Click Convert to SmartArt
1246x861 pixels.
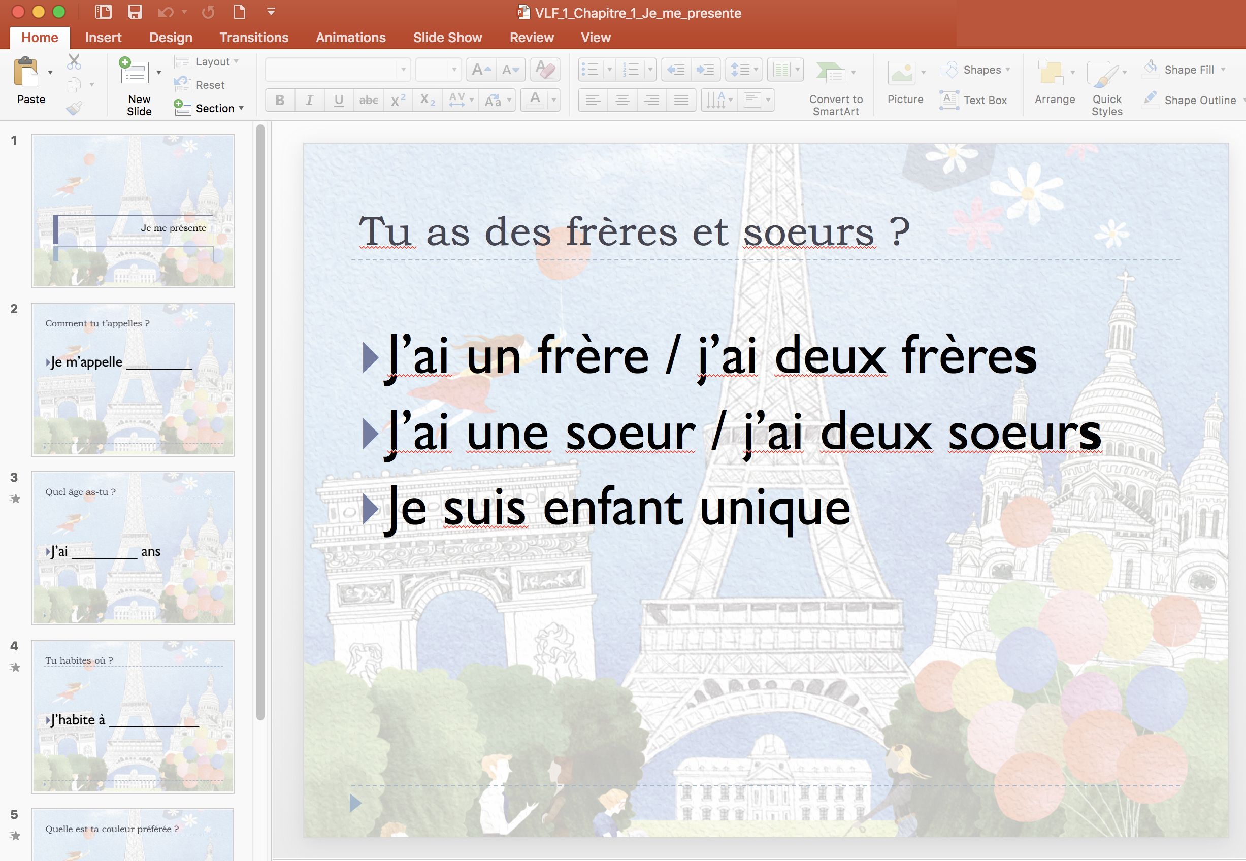836,88
